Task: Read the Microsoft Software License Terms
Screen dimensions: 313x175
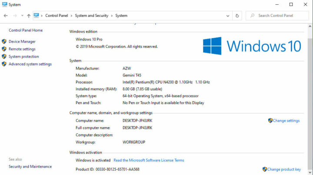Action: [x=149, y=160]
